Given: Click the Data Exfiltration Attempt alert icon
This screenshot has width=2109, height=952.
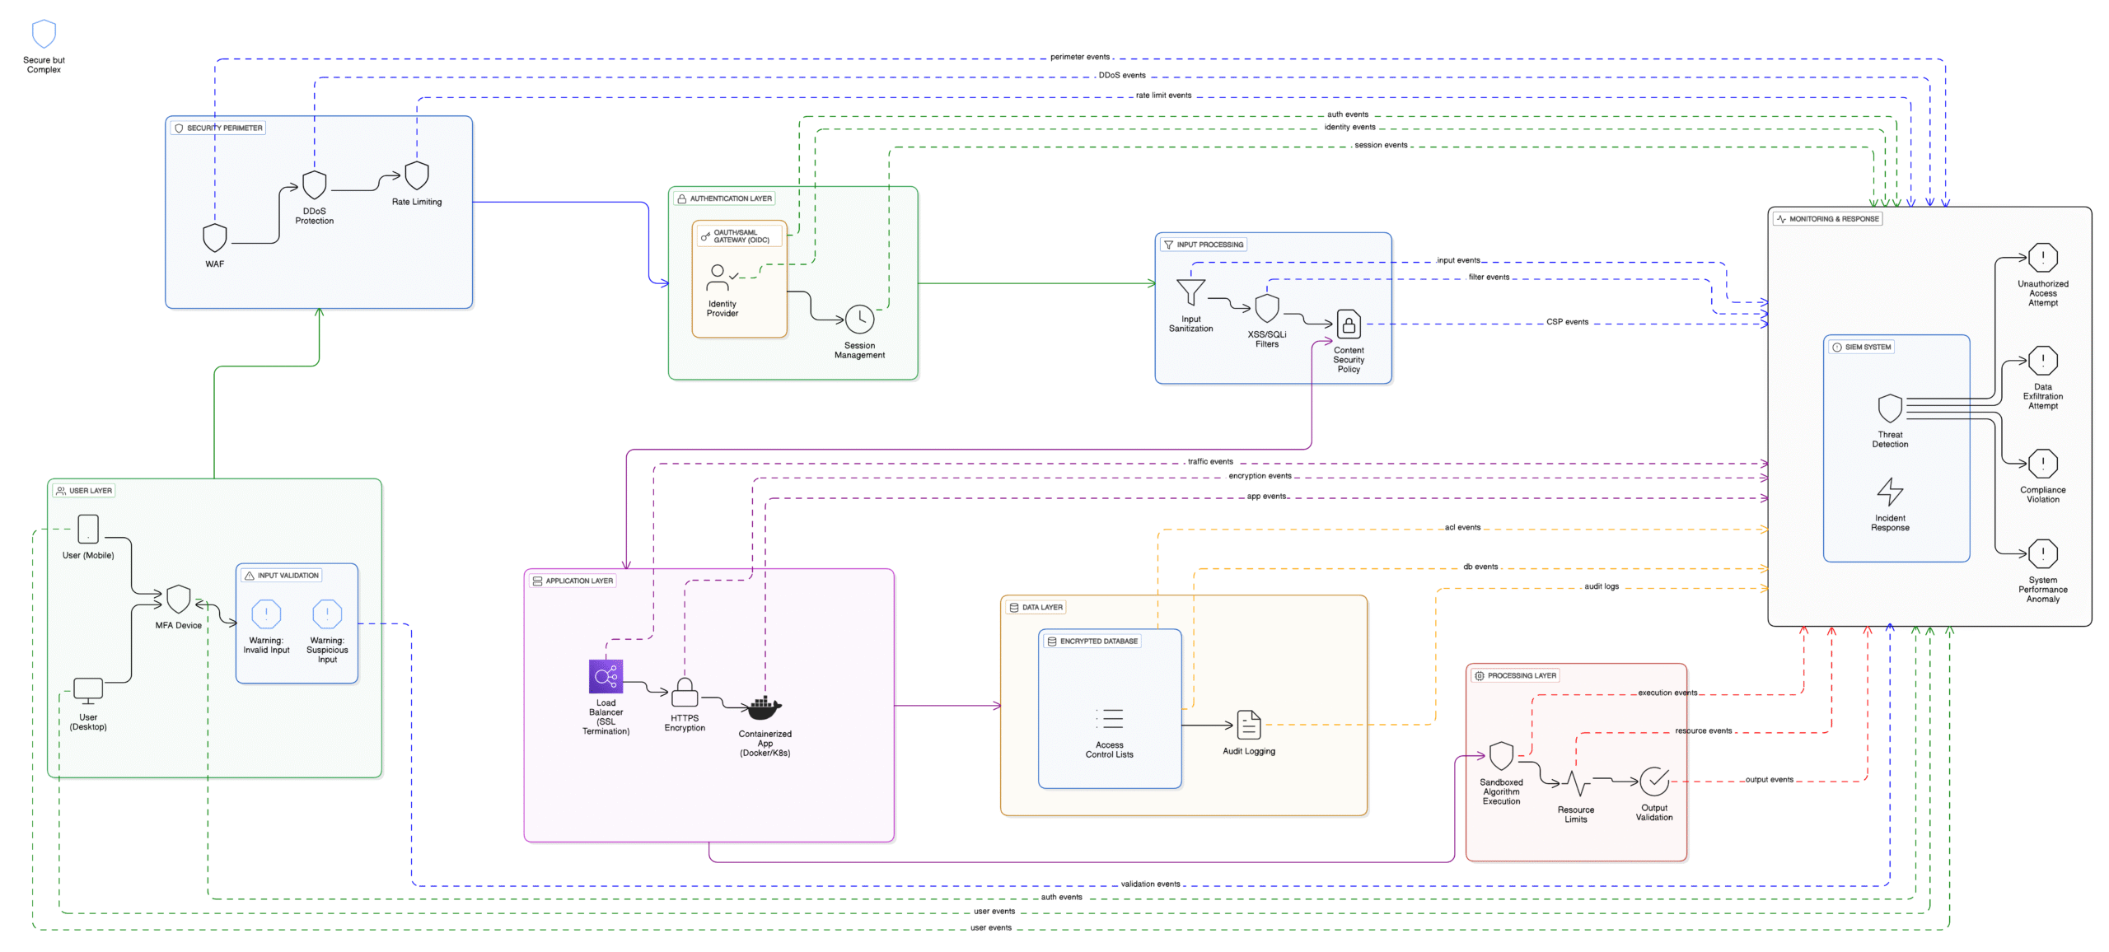Looking at the screenshot, I should (x=2042, y=362).
